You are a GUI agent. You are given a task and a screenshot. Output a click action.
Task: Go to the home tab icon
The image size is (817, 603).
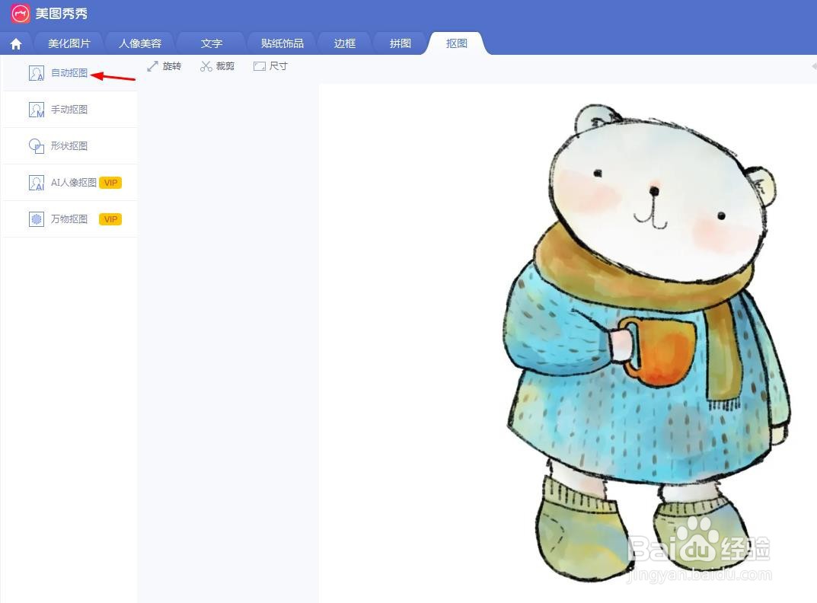click(16, 44)
